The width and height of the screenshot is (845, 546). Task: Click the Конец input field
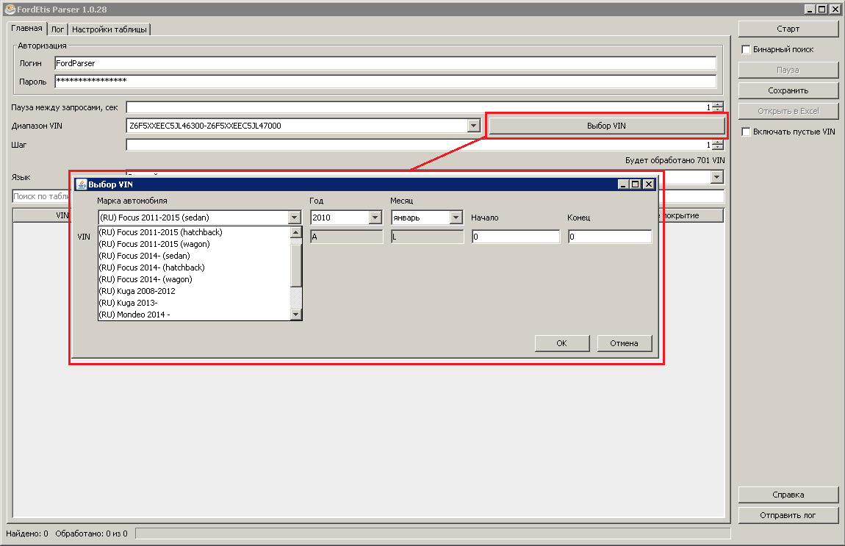610,237
